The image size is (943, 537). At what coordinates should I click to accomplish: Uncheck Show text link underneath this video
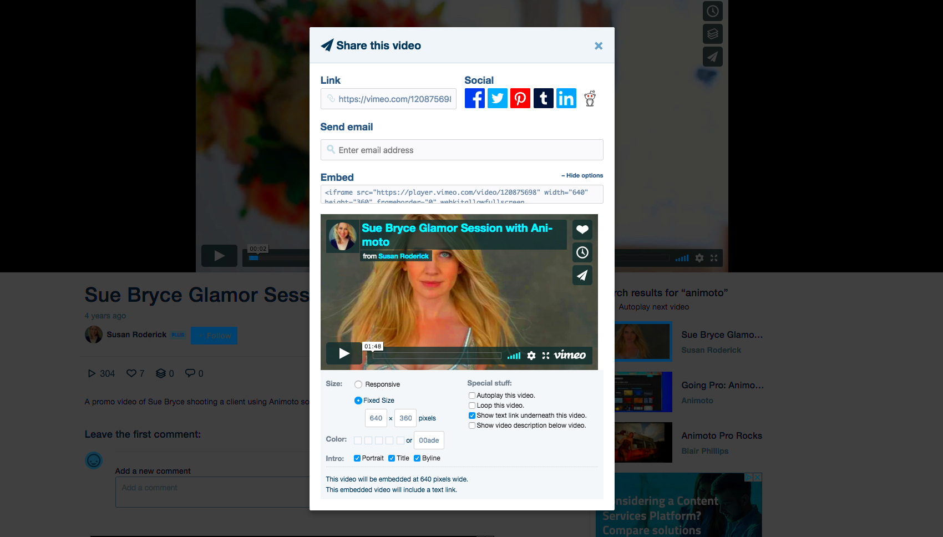pos(472,415)
